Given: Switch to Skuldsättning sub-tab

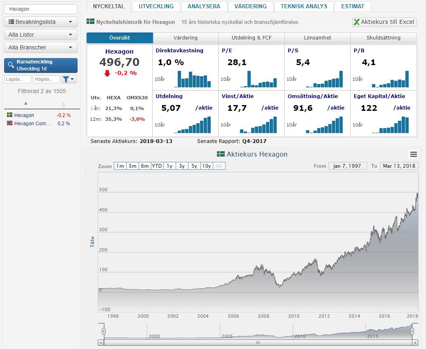Looking at the screenshot, I should tap(384, 38).
